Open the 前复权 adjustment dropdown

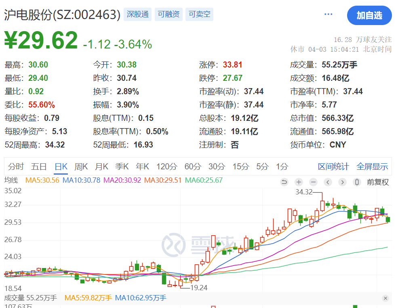tap(378, 182)
